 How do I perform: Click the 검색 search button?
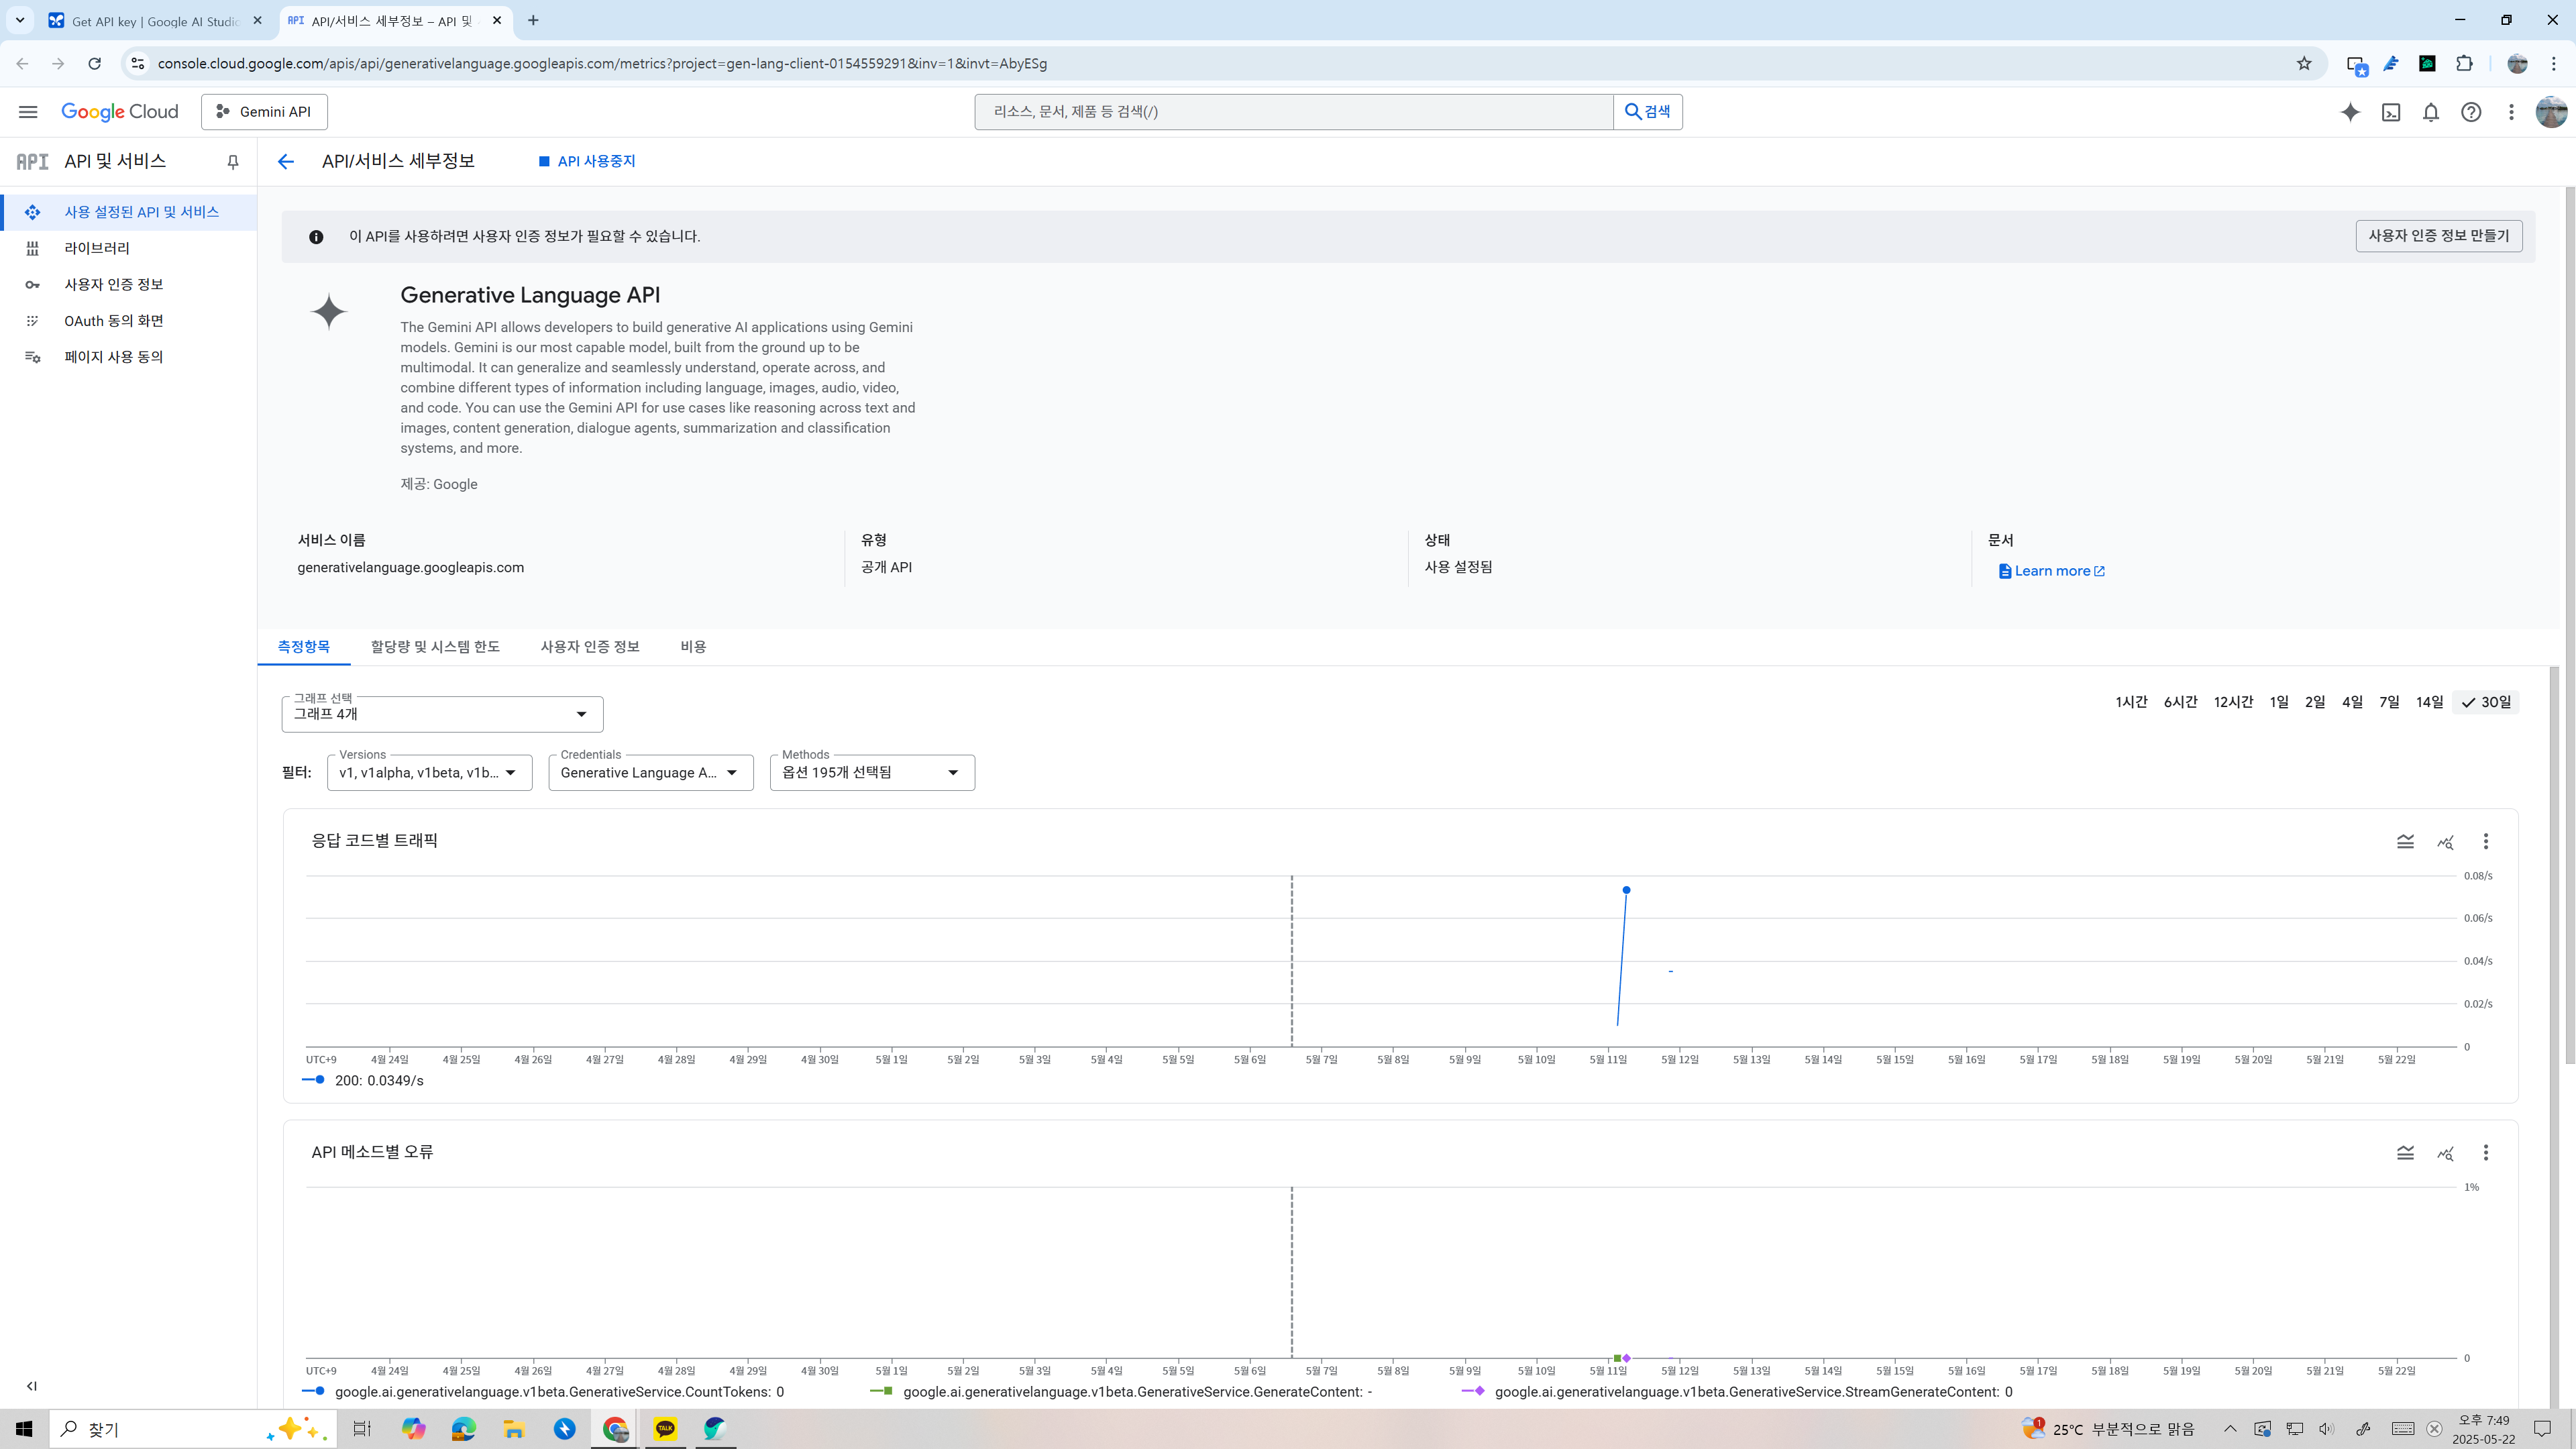point(1647,112)
